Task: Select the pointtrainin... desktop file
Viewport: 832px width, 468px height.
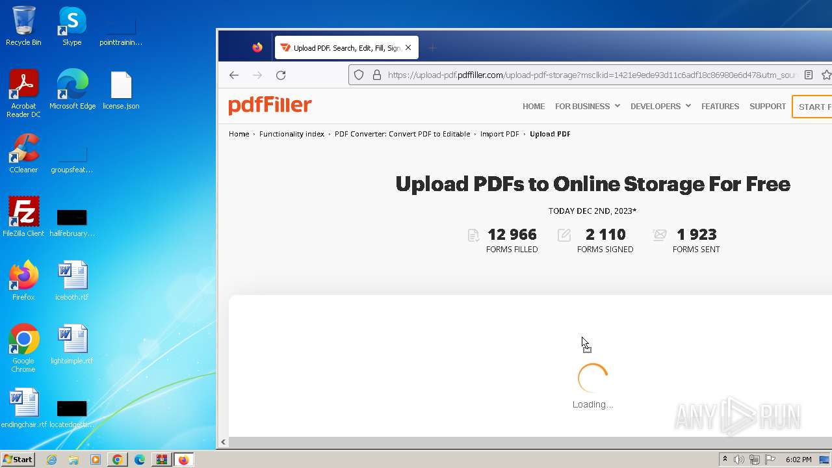Action: [x=121, y=30]
